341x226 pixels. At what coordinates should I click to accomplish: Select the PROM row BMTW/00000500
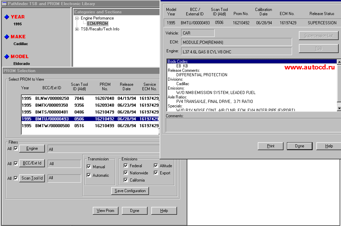90,126
